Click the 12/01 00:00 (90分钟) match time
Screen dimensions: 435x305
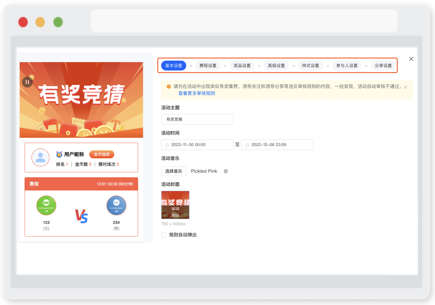115,184
